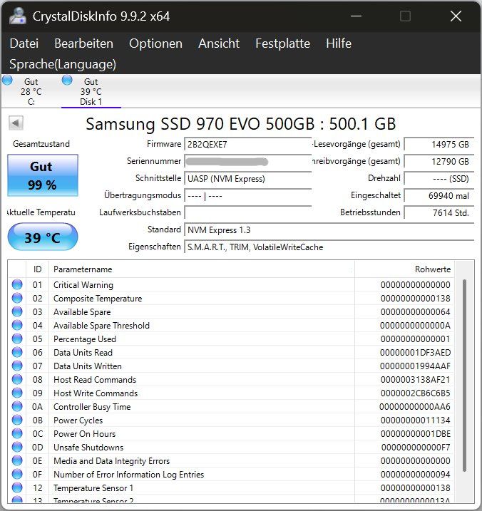Screen dimensions: 482x511
Task: Click the status circle for Controller Busy Time
Action: point(17,406)
